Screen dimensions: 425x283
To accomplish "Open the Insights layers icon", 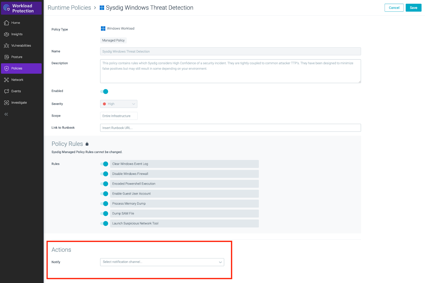I will pos(6,34).
